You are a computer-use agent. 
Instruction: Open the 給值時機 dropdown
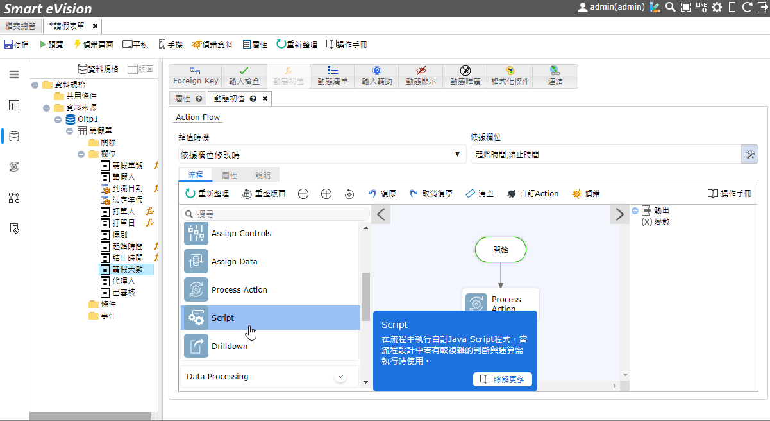(322, 155)
